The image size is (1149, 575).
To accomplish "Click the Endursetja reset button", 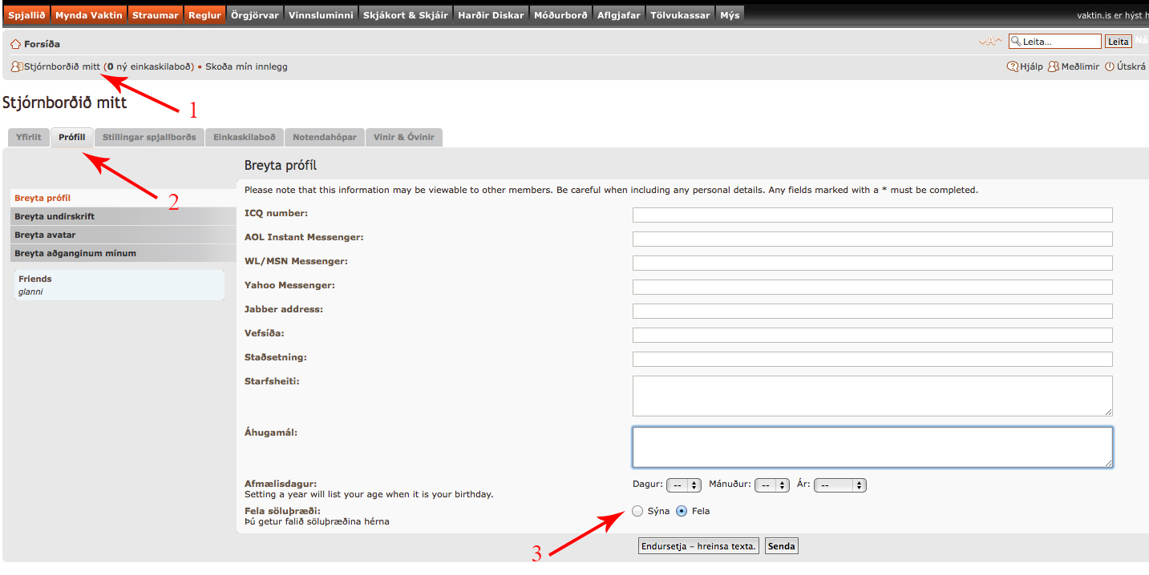I will [698, 546].
